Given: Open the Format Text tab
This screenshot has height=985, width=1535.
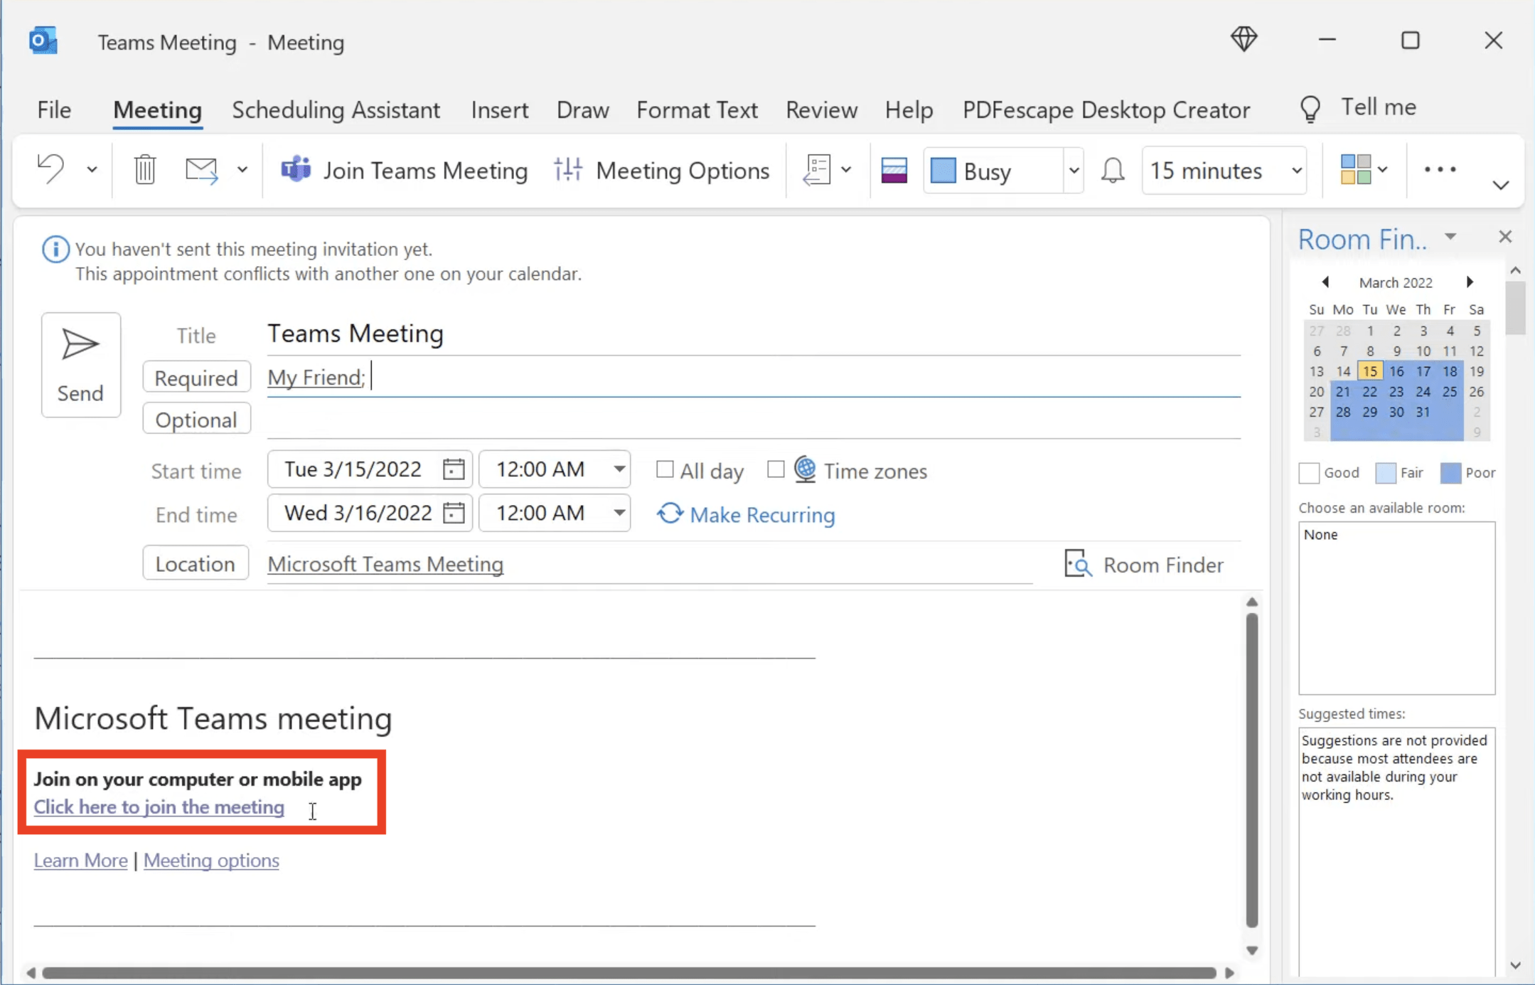Looking at the screenshot, I should (697, 110).
